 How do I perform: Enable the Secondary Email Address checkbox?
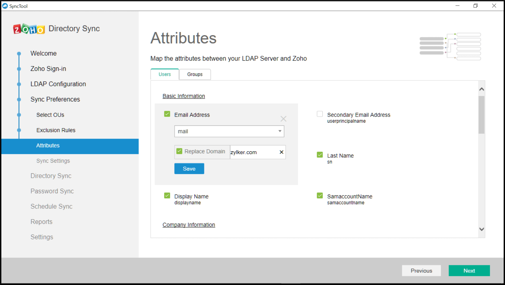(x=319, y=114)
